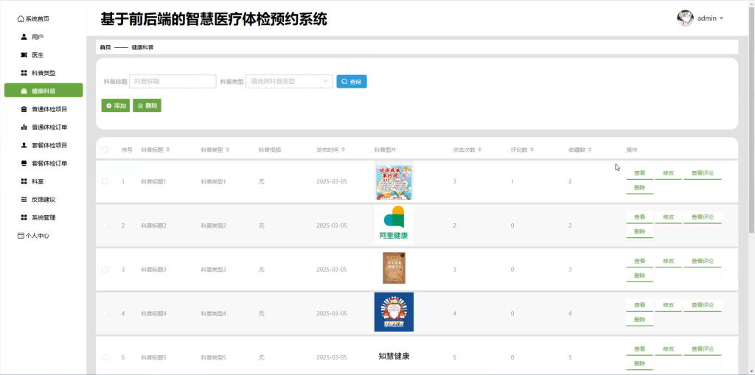Click the admin avatar picture
Viewport: 755px width, 375px height.
tap(685, 18)
